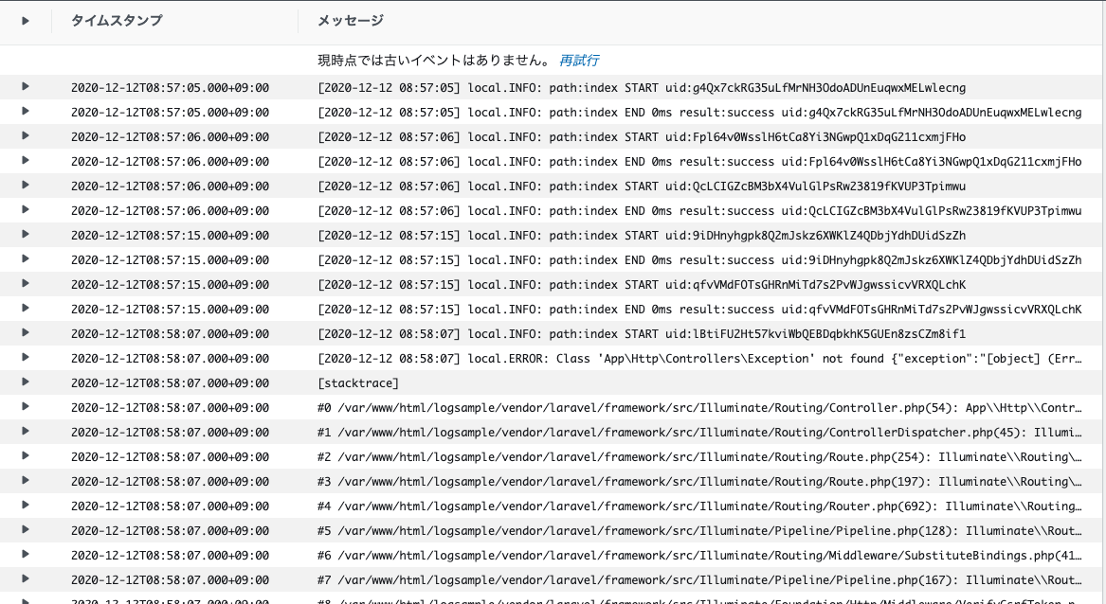Screen dimensions: 1106x604
Task: Expand the stack trace line #0 Controller.php
Action: pos(26,407)
